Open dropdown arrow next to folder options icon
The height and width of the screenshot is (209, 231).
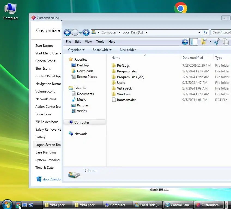point(210,42)
